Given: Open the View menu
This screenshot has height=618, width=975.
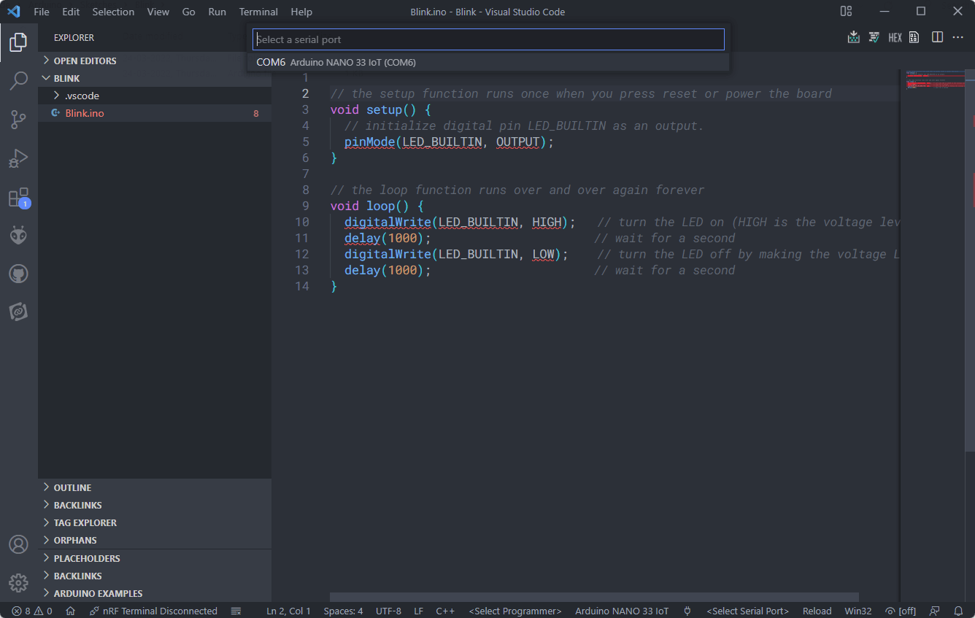Looking at the screenshot, I should tap(158, 12).
